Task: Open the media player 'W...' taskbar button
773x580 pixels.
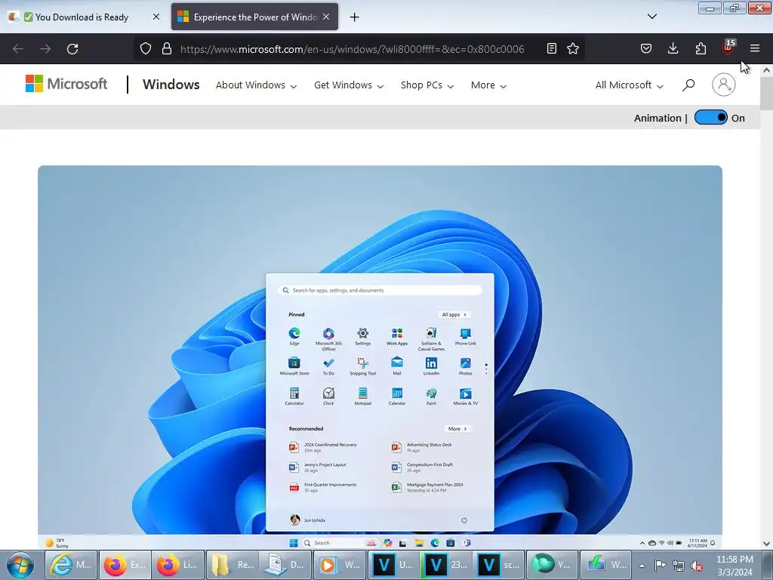Action: 339,565
